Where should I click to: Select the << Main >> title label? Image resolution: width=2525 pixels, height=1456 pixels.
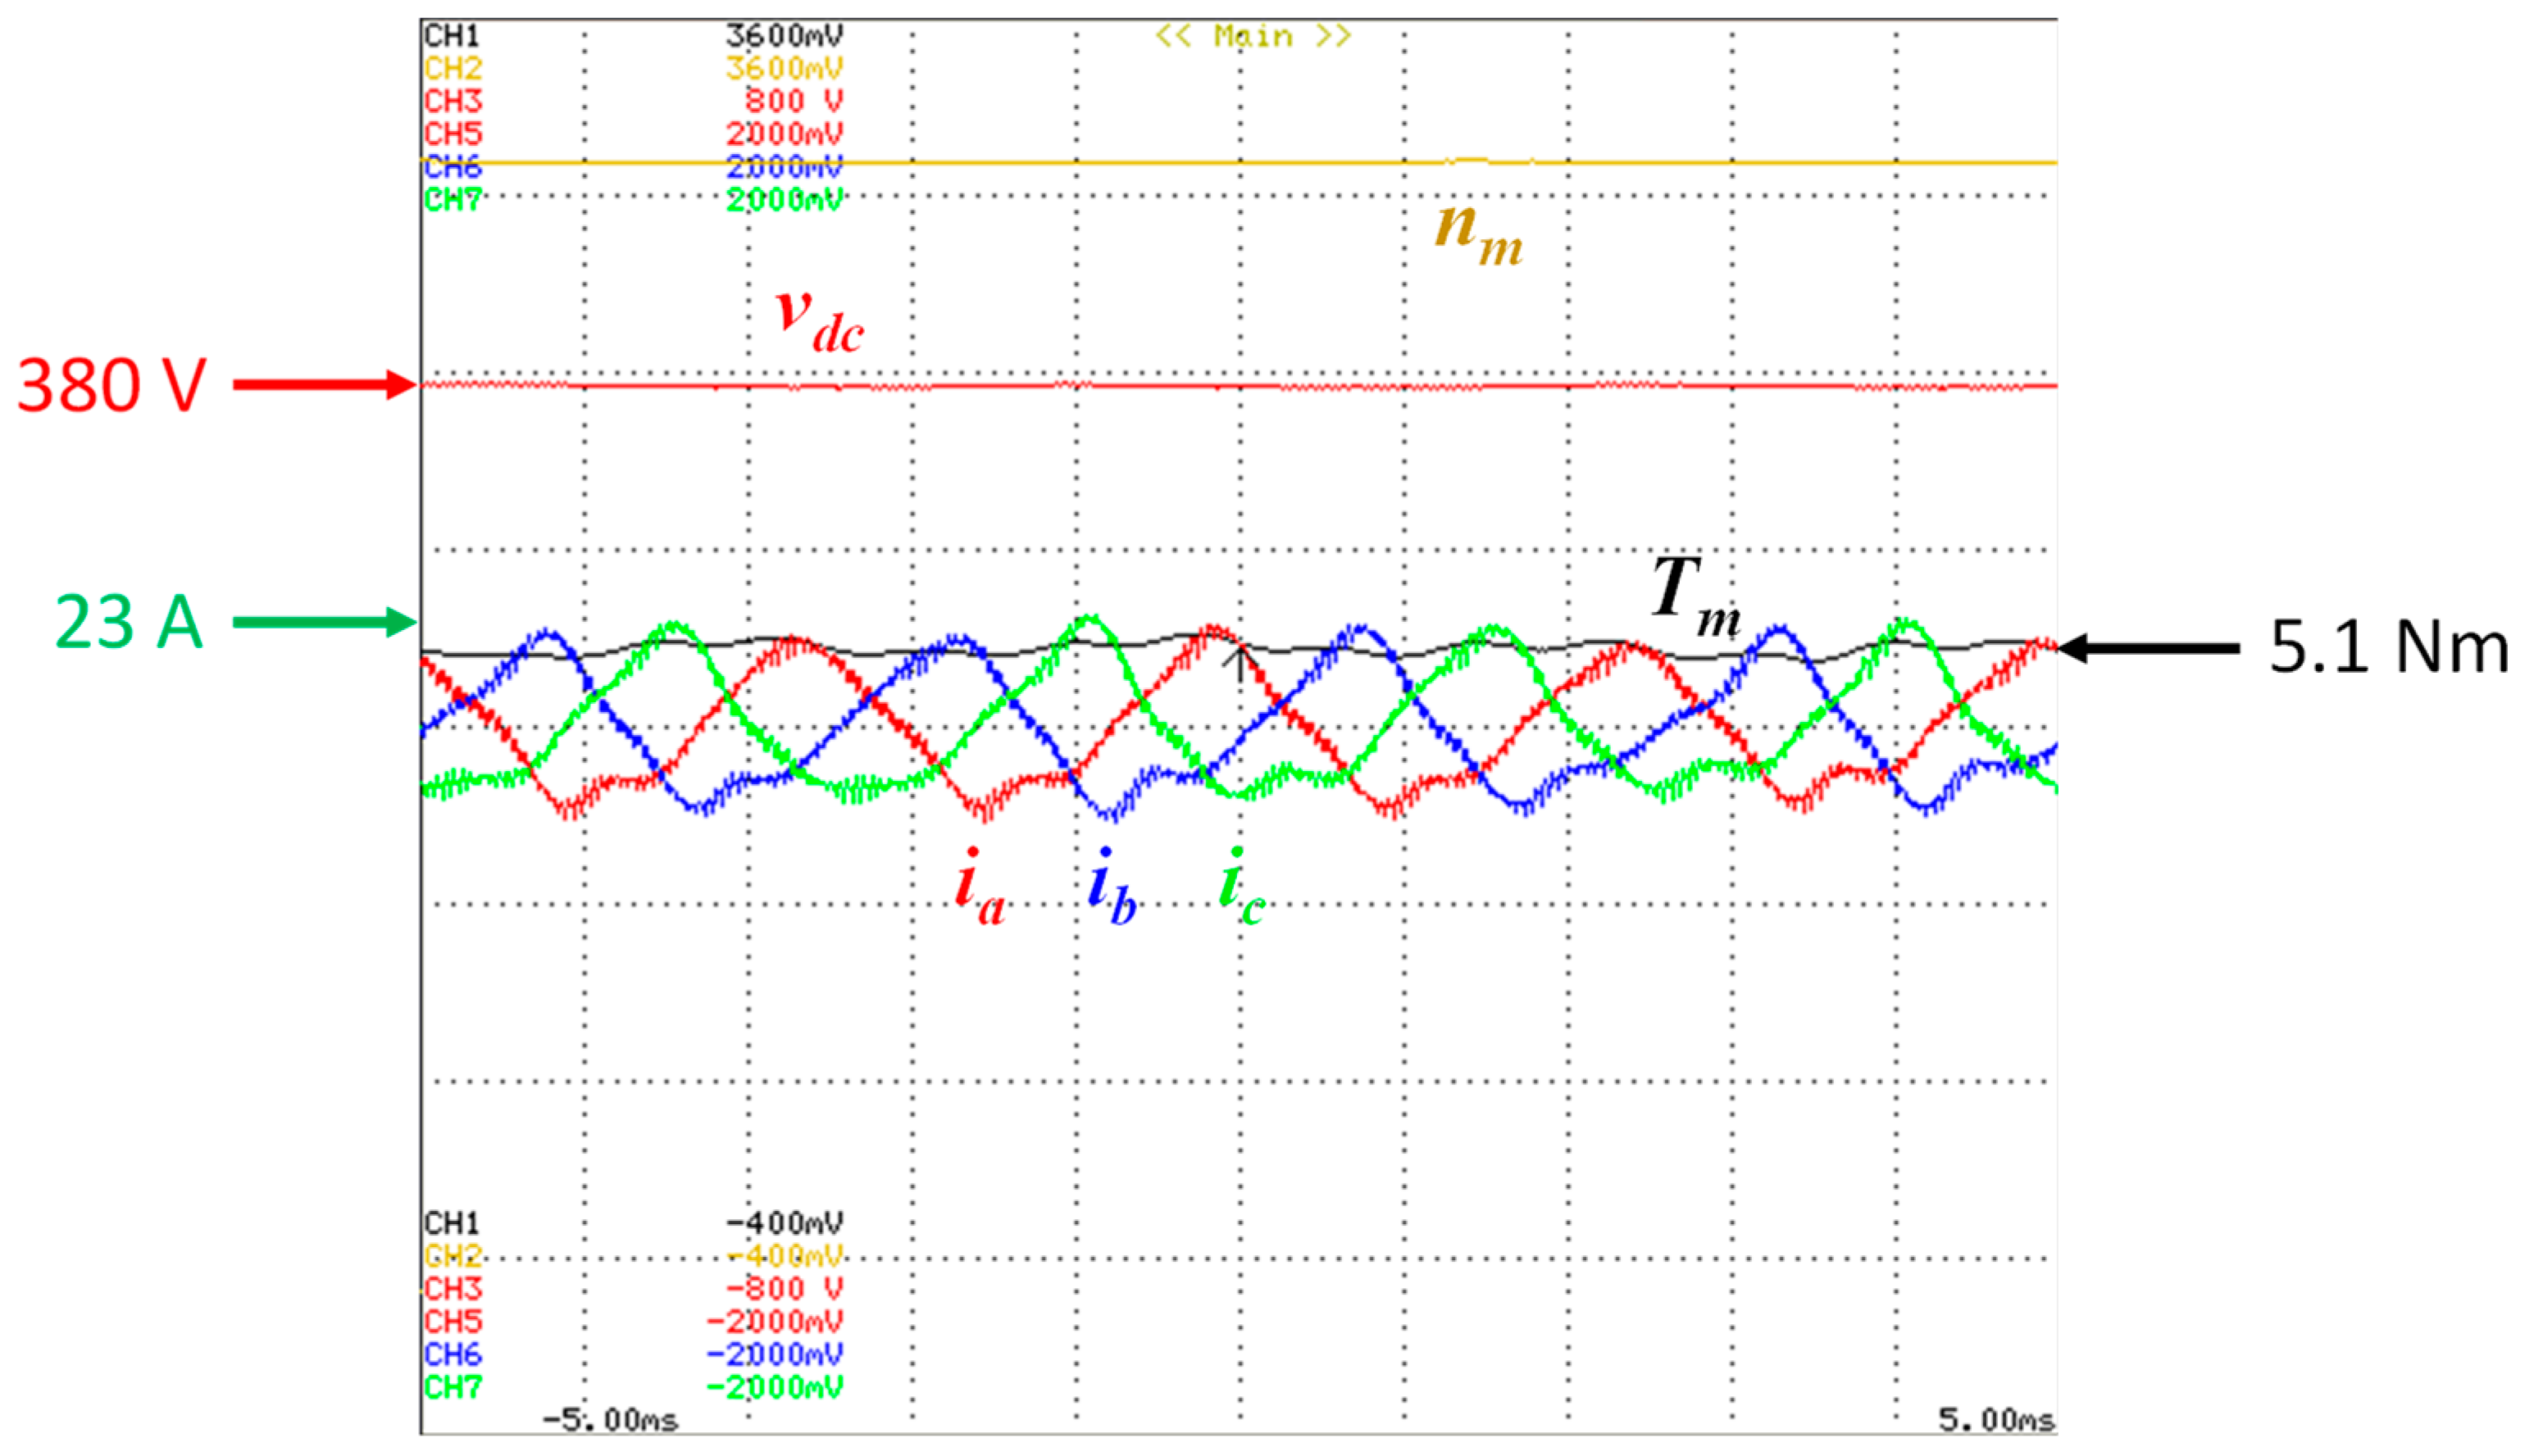tap(1253, 37)
